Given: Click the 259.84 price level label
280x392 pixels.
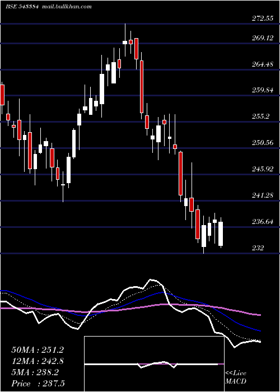Looking at the screenshot, I should (x=263, y=90).
